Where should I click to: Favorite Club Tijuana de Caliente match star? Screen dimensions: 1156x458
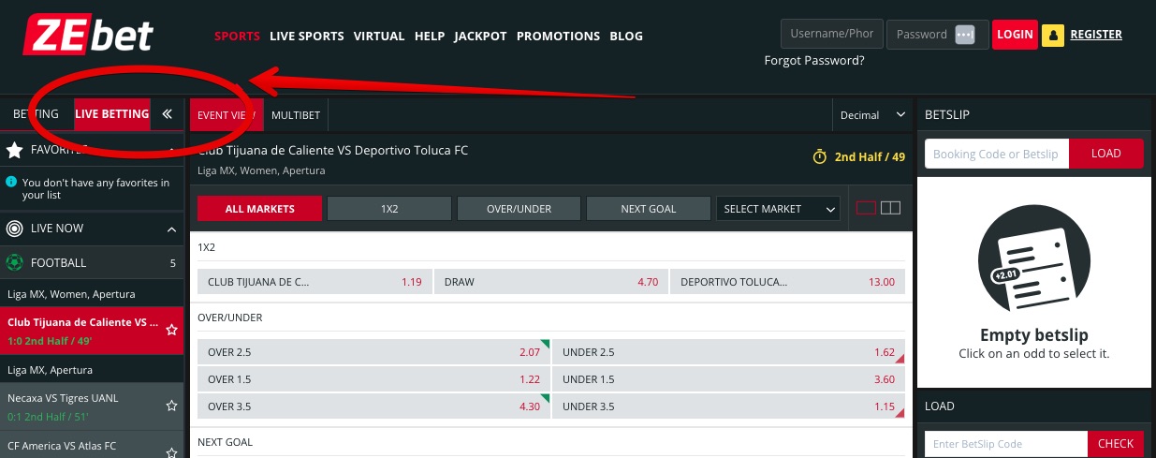pyautogui.click(x=171, y=330)
